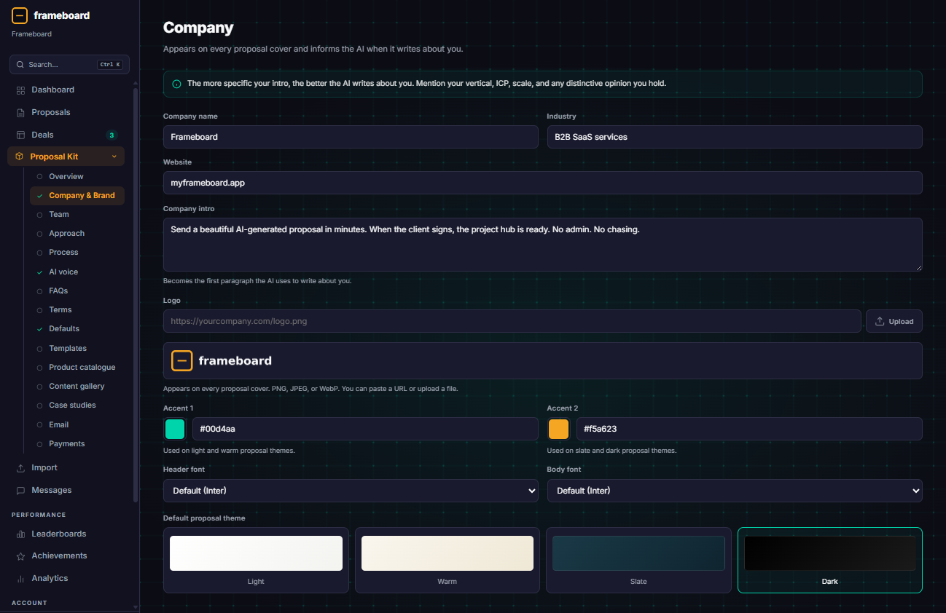Click the Accent 1 teal color swatch
The image size is (946, 613).
(x=175, y=430)
